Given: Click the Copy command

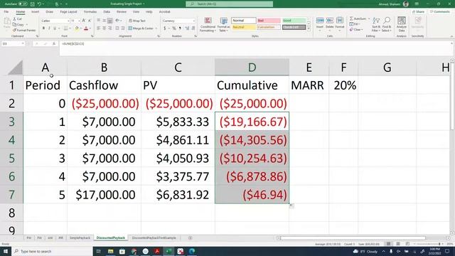Looking at the screenshot, I should 18,25.
